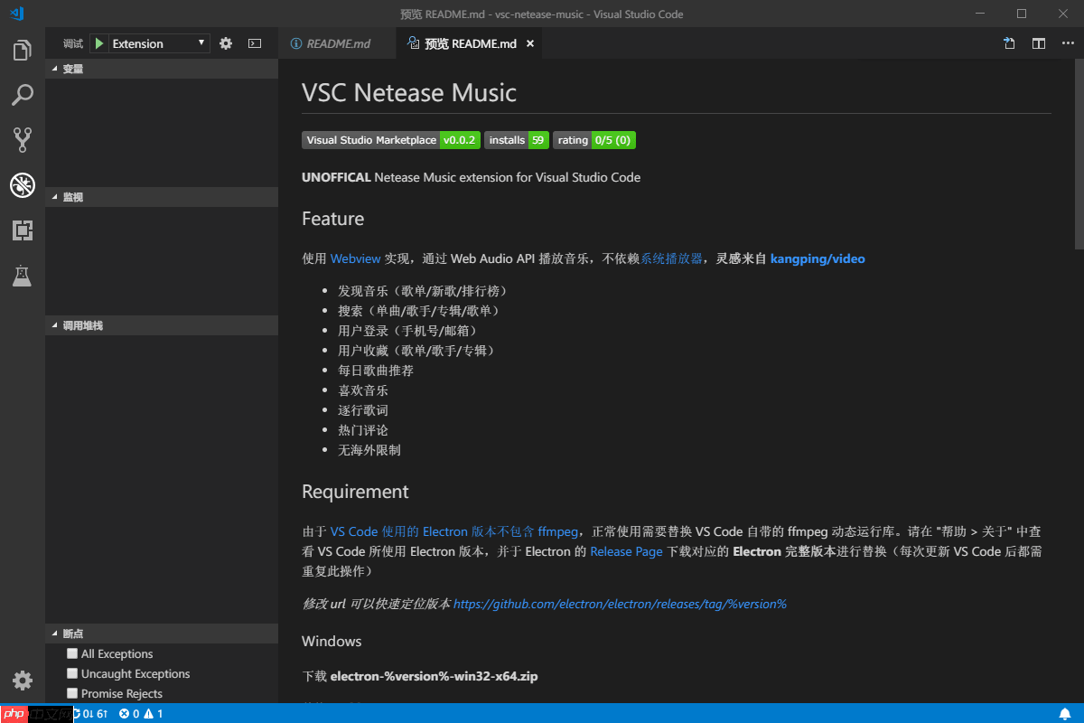1084x723 pixels.
Task: Open Source Control from the activity bar
Action: click(x=22, y=140)
